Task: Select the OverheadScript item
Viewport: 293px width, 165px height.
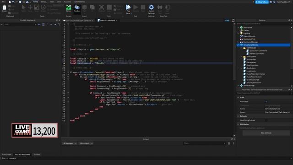Action: [x=252, y=80]
